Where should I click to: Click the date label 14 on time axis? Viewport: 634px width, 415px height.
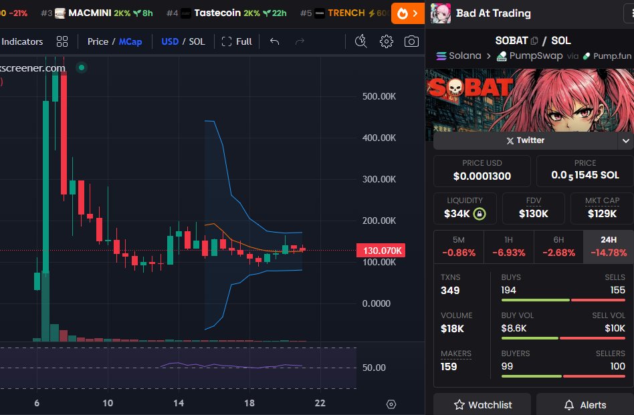[x=179, y=403]
